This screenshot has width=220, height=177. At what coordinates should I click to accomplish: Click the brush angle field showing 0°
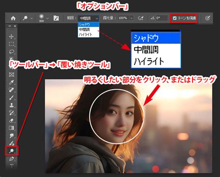[162, 18]
